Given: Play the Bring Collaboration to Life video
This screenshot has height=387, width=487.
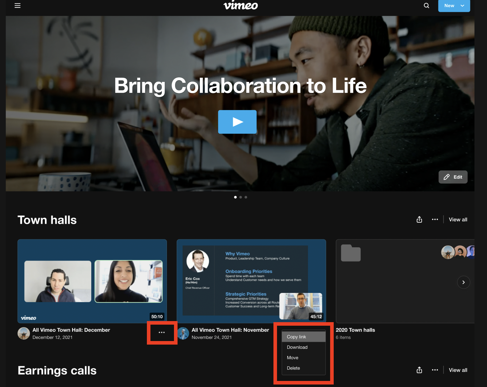Looking at the screenshot, I should coord(237,122).
